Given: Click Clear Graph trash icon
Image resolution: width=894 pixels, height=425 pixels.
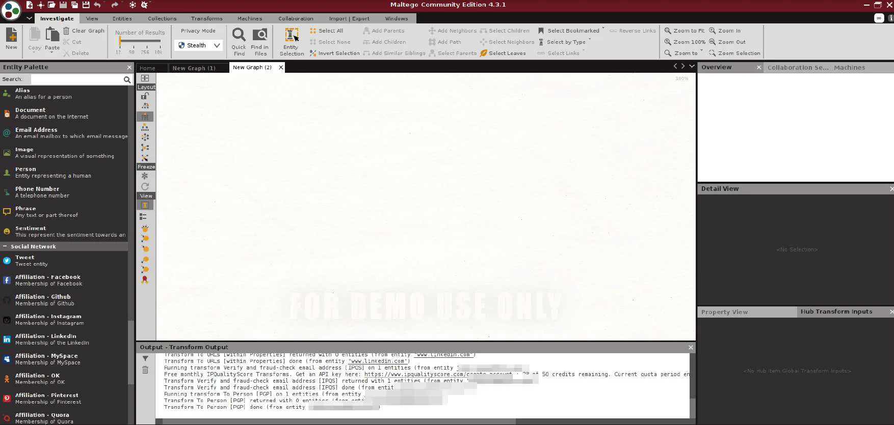Looking at the screenshot, I should [66, 31].
